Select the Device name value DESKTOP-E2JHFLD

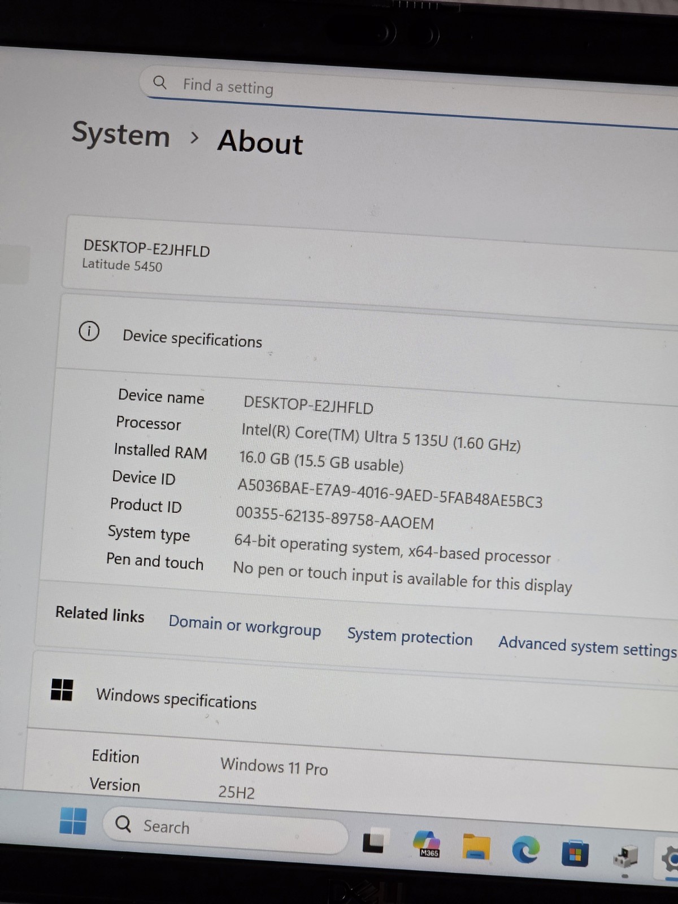click(x=308, y=405)
